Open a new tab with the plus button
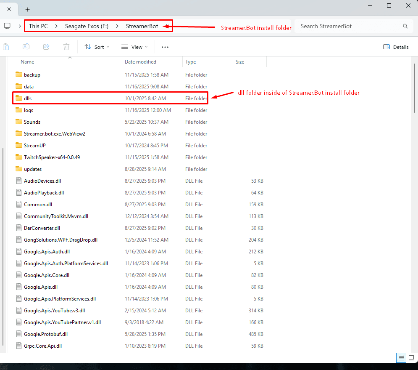Viewport: 418px width, 370px height. pyautogui.click(x=27, y=9)
